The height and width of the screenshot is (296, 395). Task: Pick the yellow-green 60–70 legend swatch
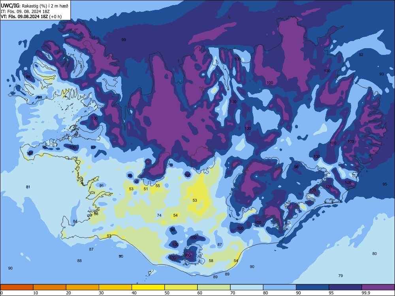[214, 287]
